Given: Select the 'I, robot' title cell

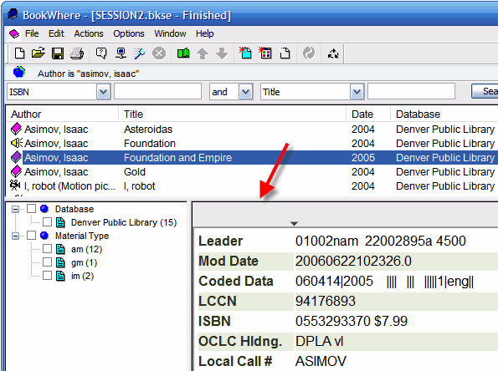Looking at the screenshot, I should point(140,186).
